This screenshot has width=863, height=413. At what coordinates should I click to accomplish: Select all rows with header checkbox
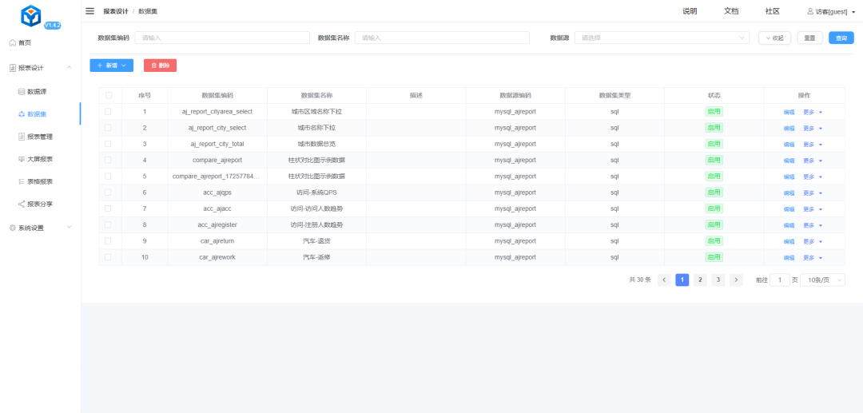click(x=109, y=95)
